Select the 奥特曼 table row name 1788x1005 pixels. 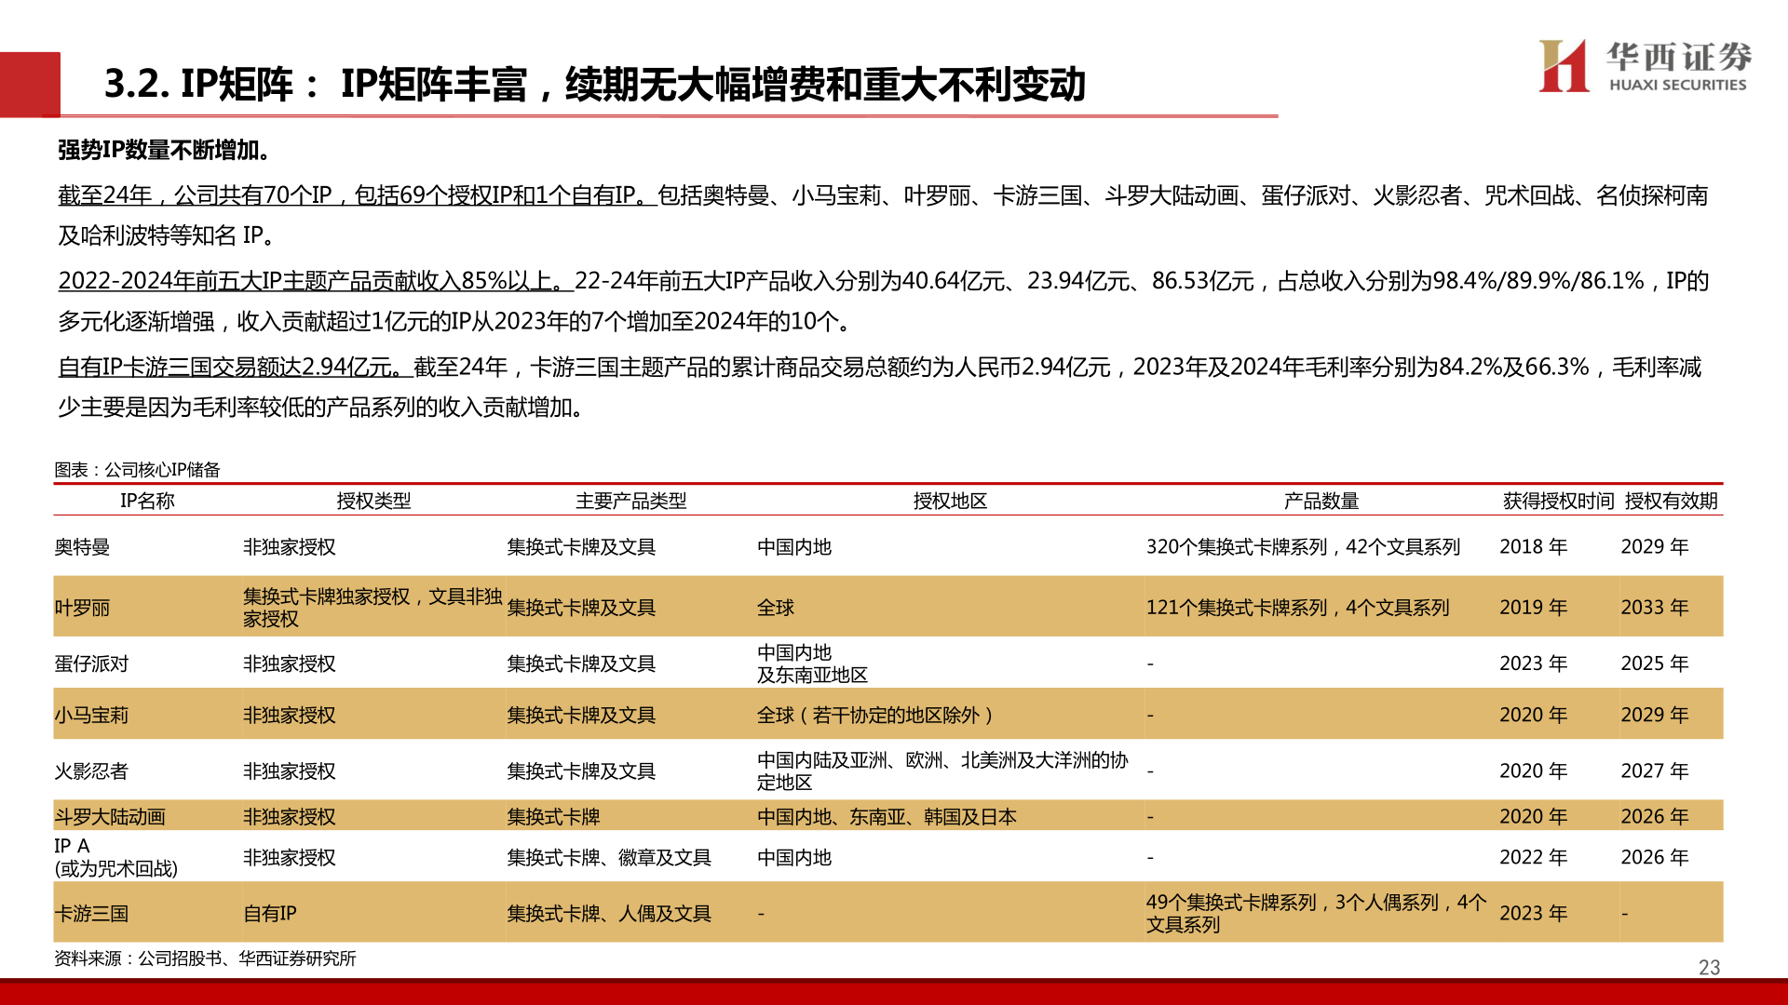click(82, 547)
